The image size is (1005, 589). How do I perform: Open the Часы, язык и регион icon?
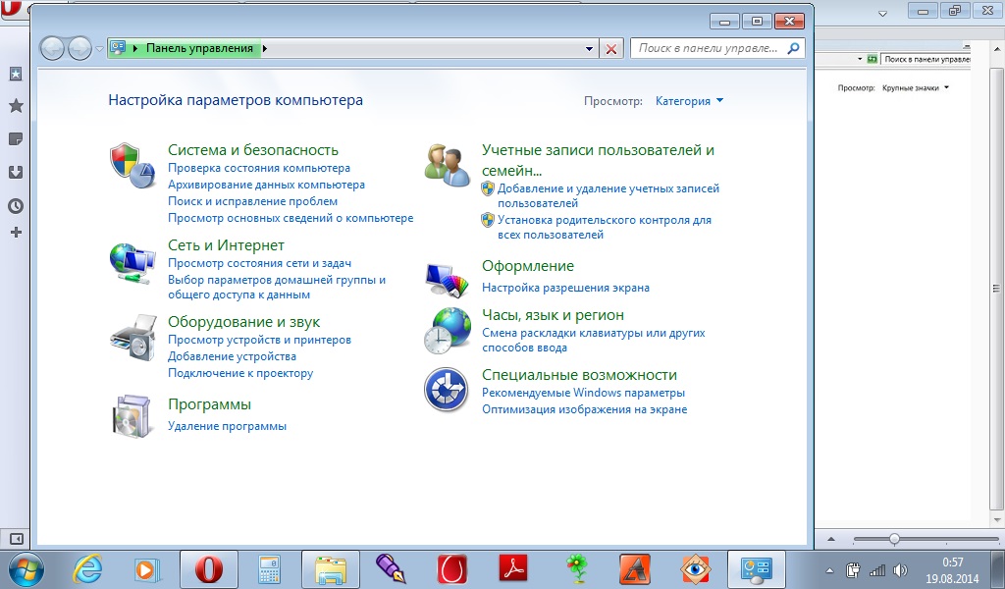[x=447, y=330]
